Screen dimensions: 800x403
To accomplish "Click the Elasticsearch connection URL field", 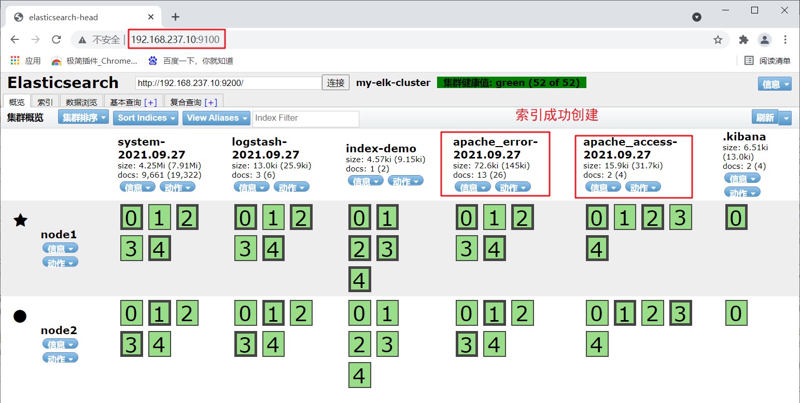I will [229, 83].
